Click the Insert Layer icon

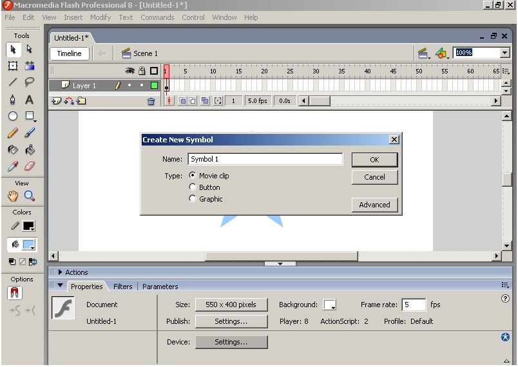click(x=56, y=101)
